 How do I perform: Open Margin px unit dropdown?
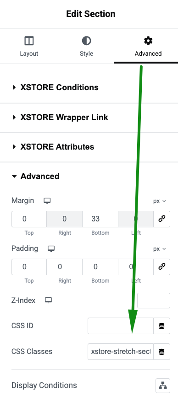pos(160,201)
